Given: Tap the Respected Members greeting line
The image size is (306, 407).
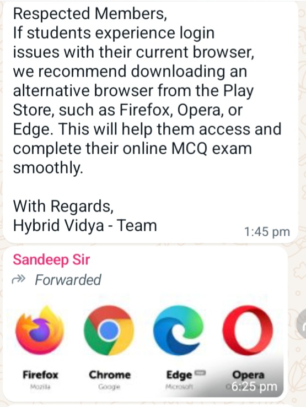Looking at the screenshot, I should 90,14.
